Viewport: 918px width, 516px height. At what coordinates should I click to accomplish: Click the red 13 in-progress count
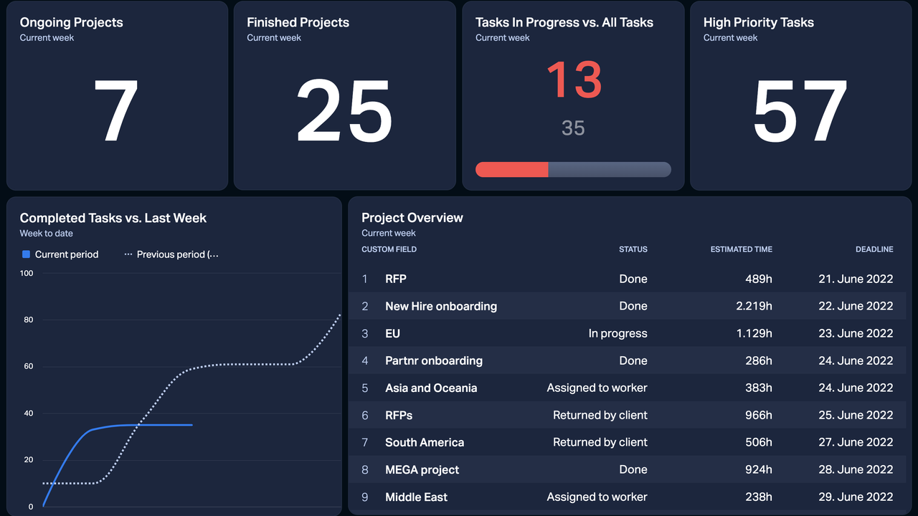[x=573, y=80]
